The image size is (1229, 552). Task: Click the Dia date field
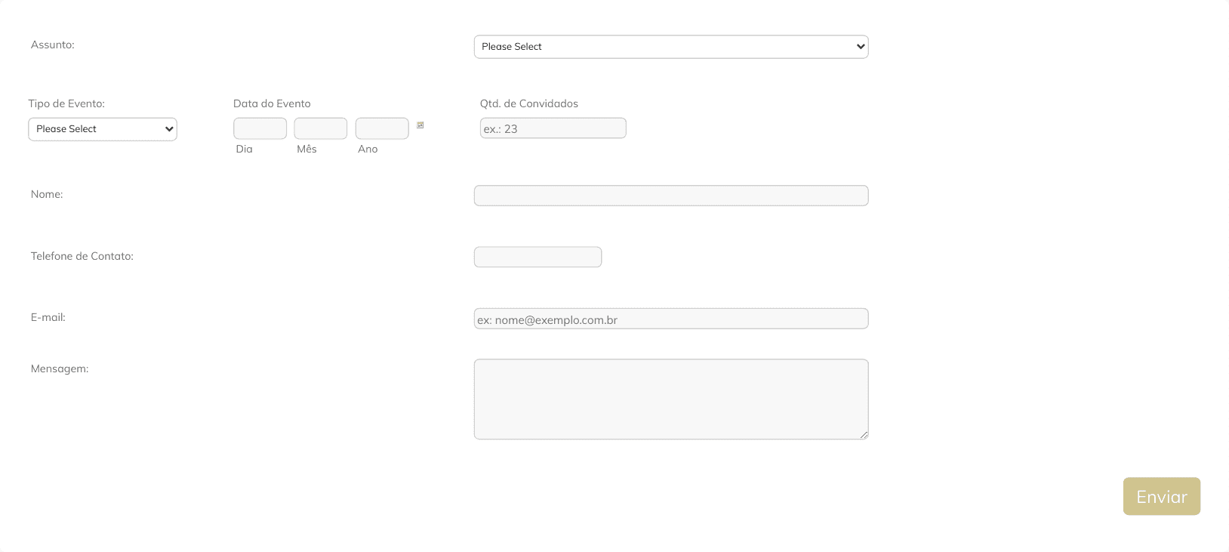260,128
